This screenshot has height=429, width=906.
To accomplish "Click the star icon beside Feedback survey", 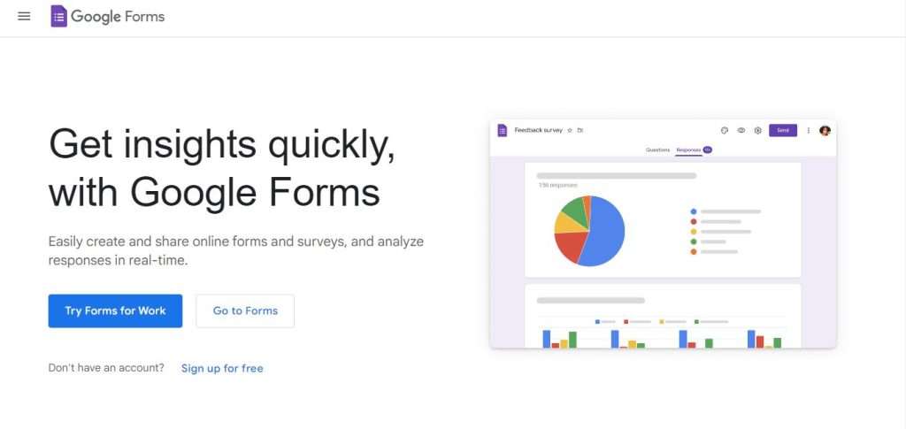I will (570, 131).
